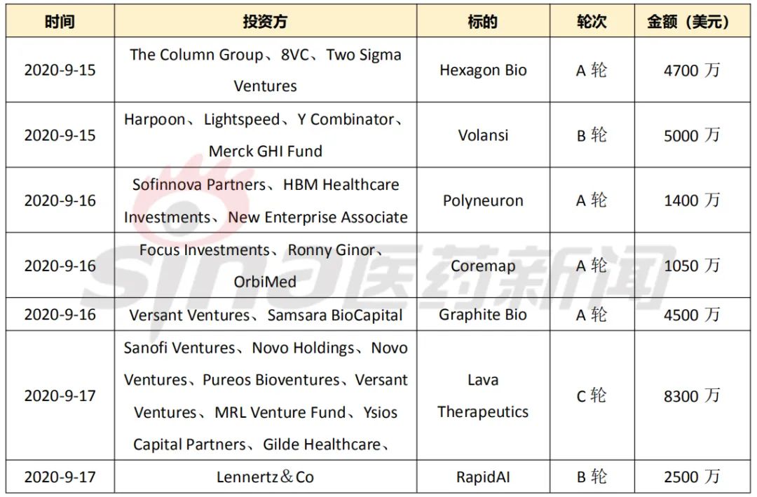The image size is (757, 497).
Task: Click the 时间 column header
Action: [x=60, y=21]
